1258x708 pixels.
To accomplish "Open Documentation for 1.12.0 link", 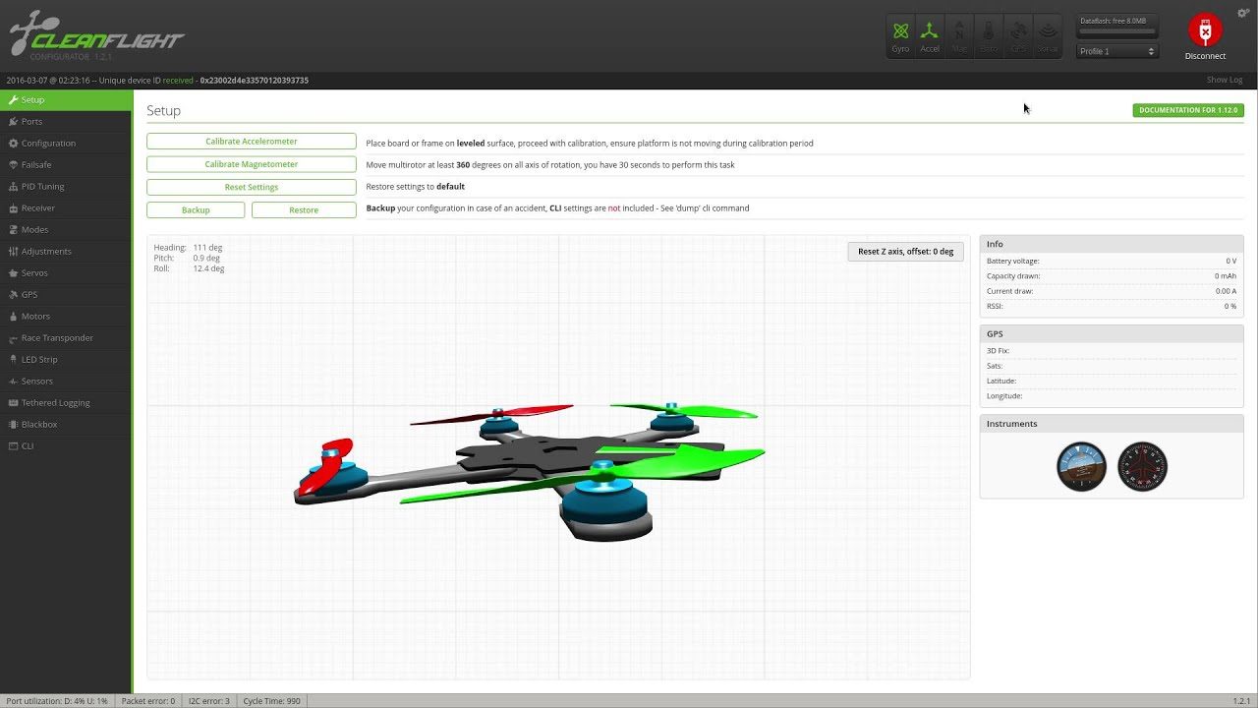I will click(x=1188, y=110).
